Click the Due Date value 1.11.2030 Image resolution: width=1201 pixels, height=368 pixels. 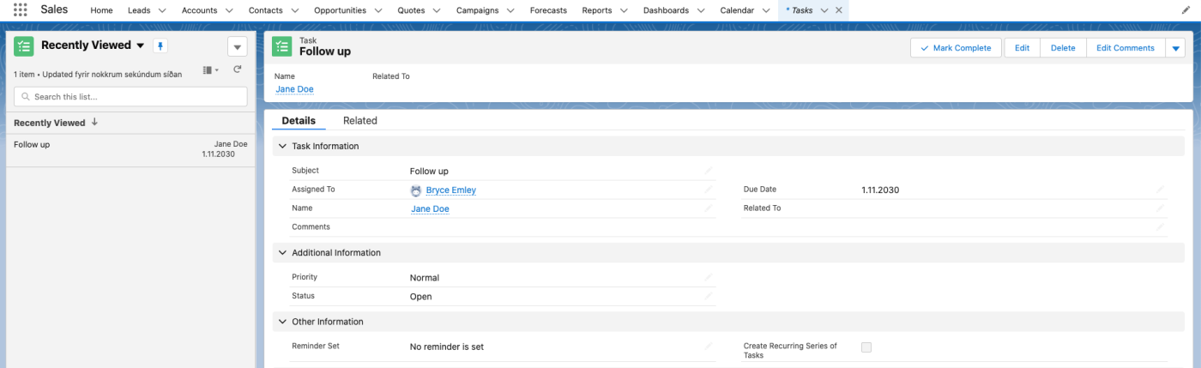pos(880,190)
